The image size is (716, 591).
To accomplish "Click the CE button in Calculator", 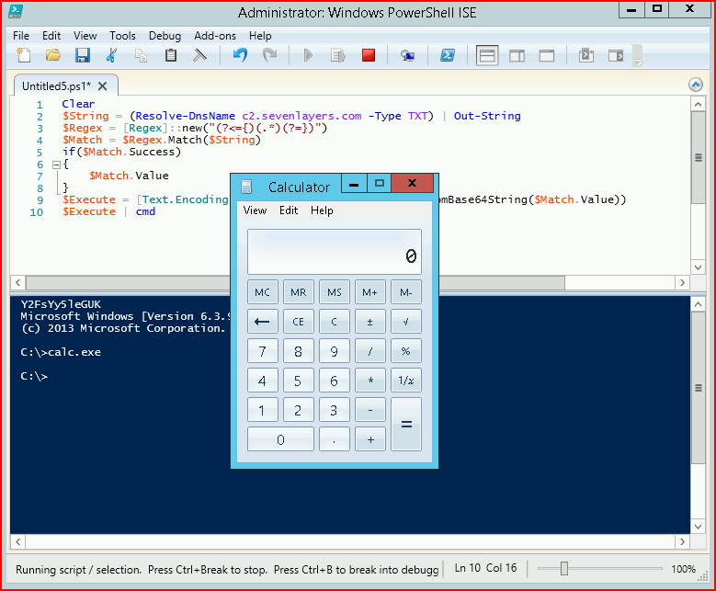I will tap(298, 322).
